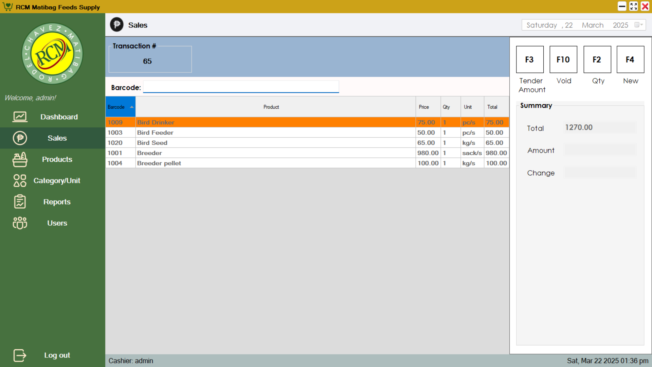The width and height of the screenshot is (652, 367).
Task: Click the Cashier: admin status text
Action: [131, 361]
